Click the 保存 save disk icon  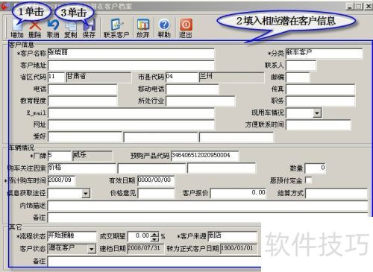pyautogui.click(x=89, y=25)
